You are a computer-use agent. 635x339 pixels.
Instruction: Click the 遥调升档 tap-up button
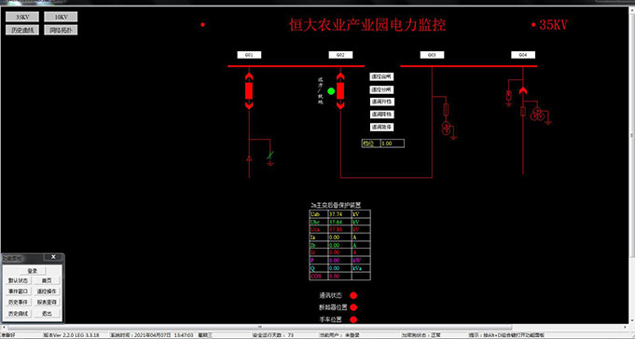click(382, 102)
